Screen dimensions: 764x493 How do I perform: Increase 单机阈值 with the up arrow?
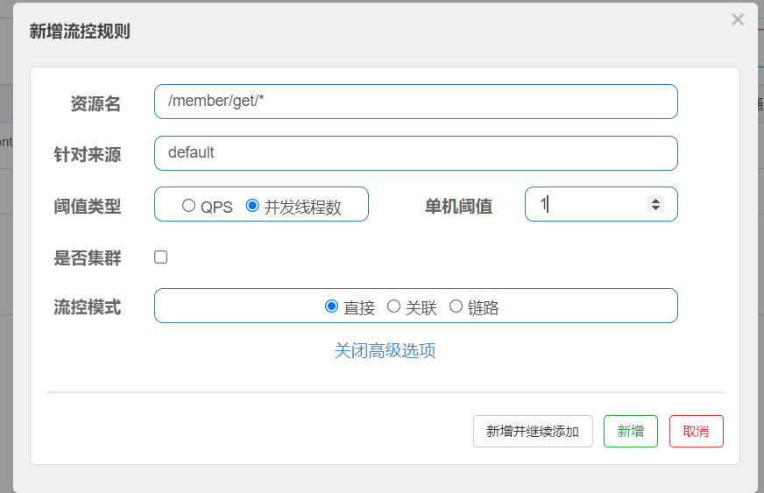click(654, 201)
